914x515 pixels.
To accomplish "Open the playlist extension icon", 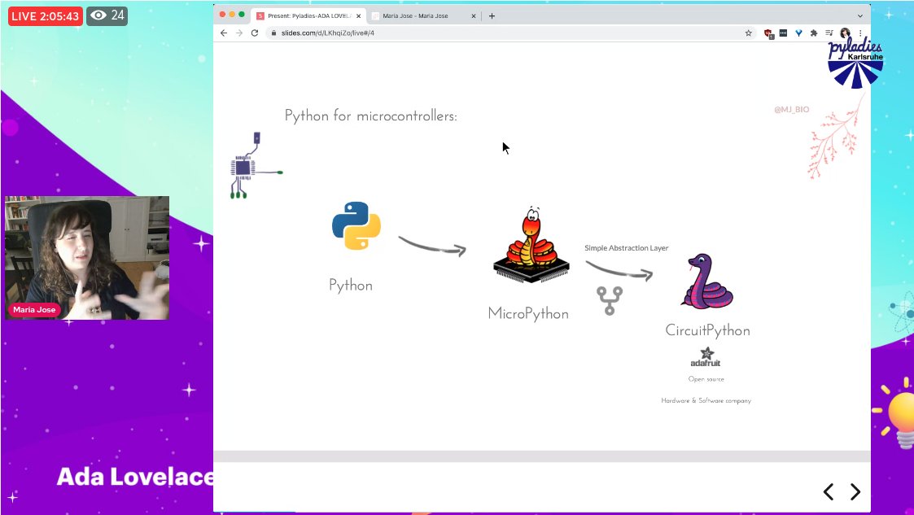I will coord(829,33).
